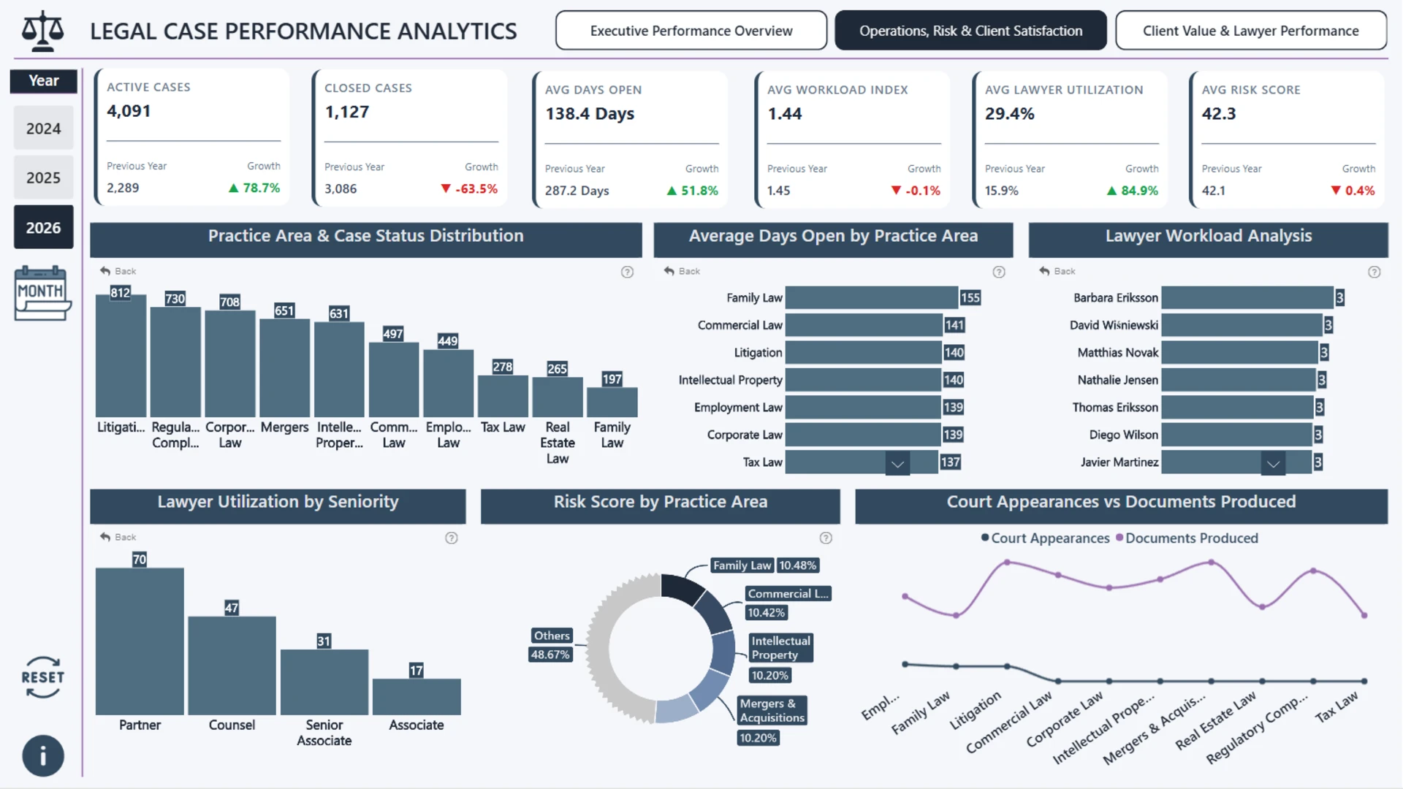Select David Wiśniewski's workload bar
Viewport: 1403px width, 789px height.
[1242, 325]
